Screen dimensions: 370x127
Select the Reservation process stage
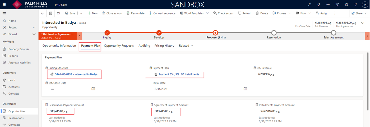click(x=274, y=33)
